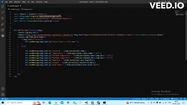Click the ENG language indicator in tray
This screenshot has height=105, width=187.
tap(169, 102)
